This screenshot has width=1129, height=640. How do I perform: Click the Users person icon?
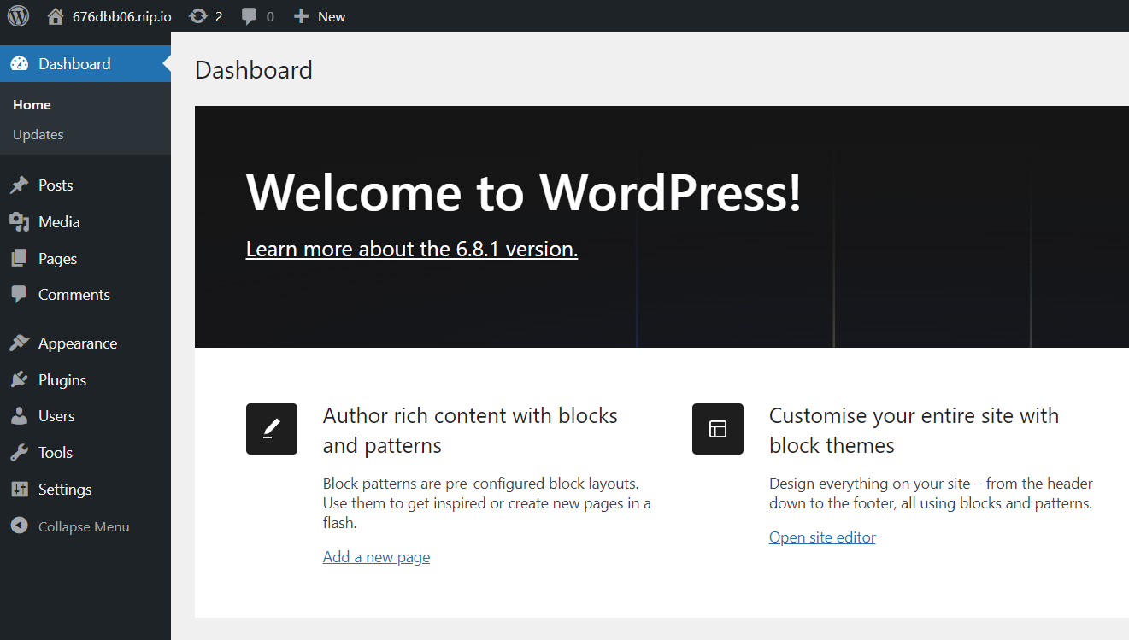coord(19,416)
